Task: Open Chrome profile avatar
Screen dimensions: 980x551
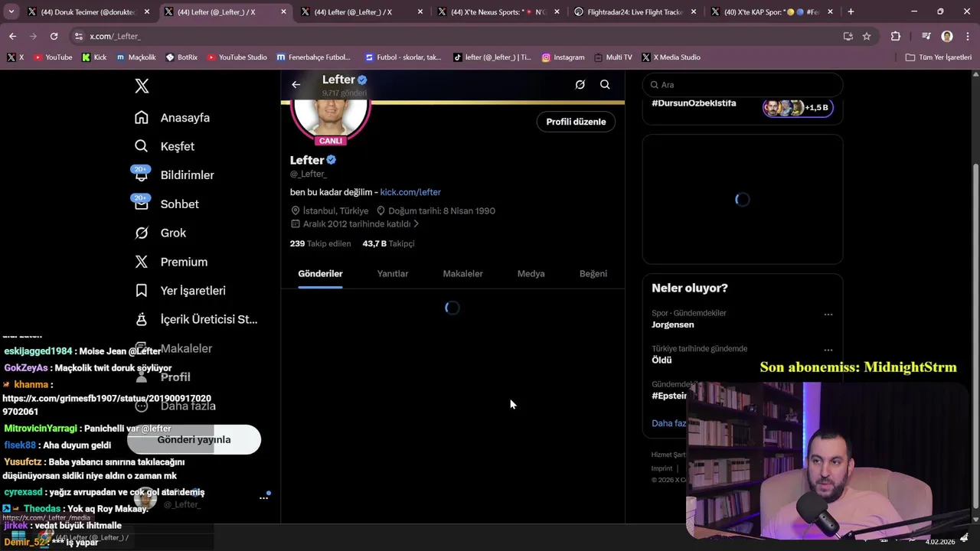Action: click(x=947, y=36)
